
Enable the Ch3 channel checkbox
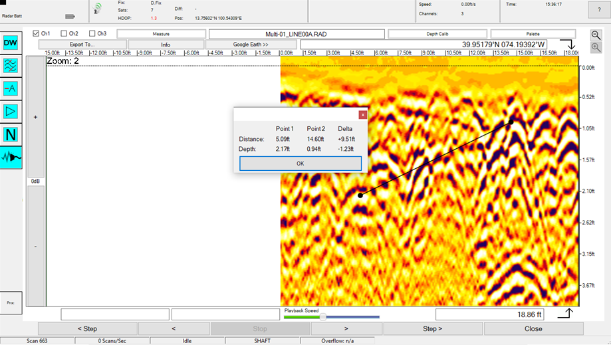coord(92,33)
